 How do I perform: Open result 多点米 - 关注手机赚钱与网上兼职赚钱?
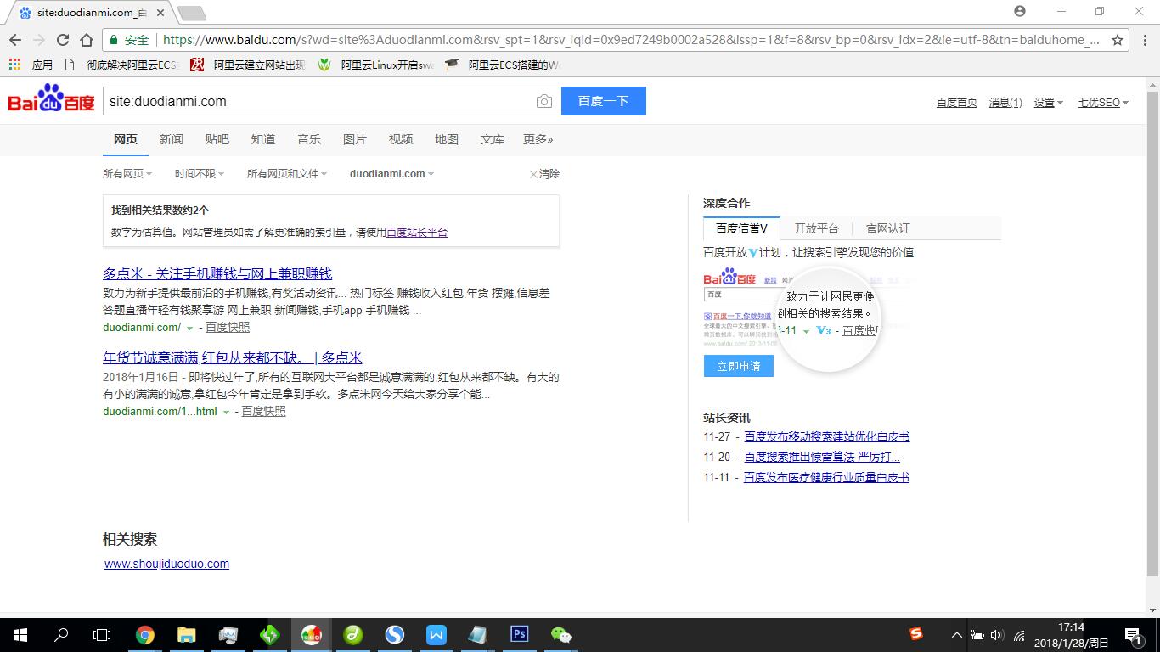(x=217, y=273)
